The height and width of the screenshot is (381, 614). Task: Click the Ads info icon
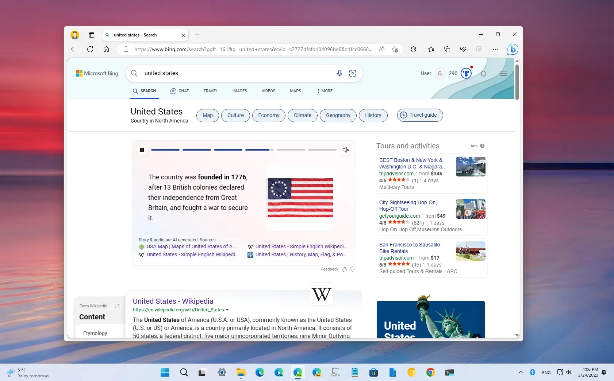(482, 146)
